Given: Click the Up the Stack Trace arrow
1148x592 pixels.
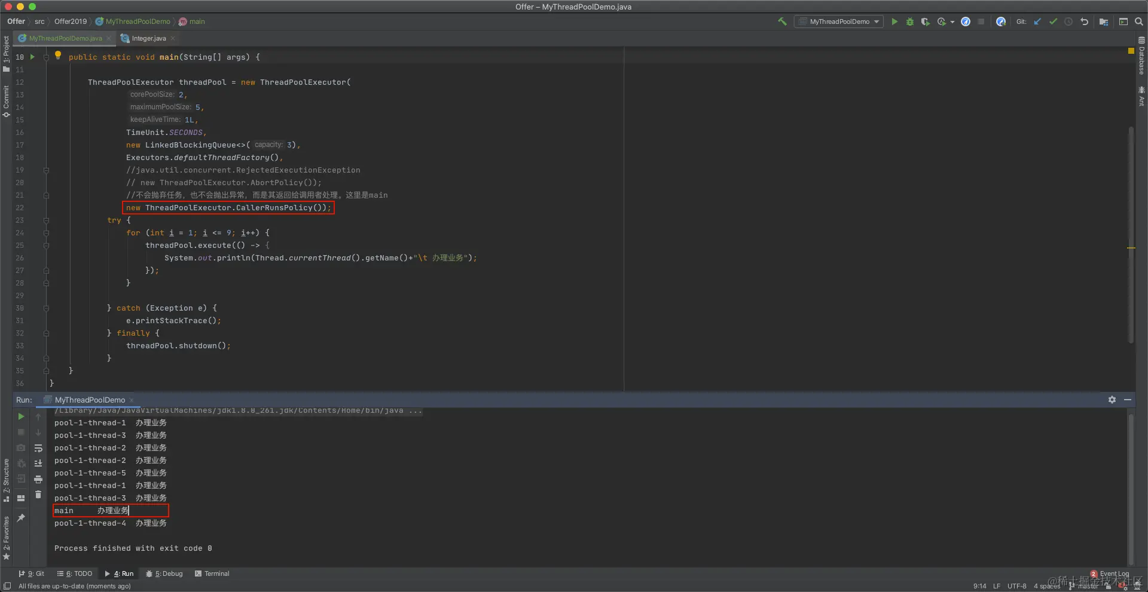Looking at the screenshot, I should pos(38,416).
